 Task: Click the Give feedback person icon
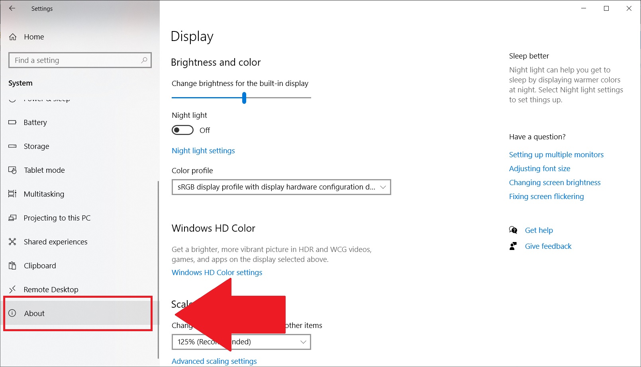[513, 246]
